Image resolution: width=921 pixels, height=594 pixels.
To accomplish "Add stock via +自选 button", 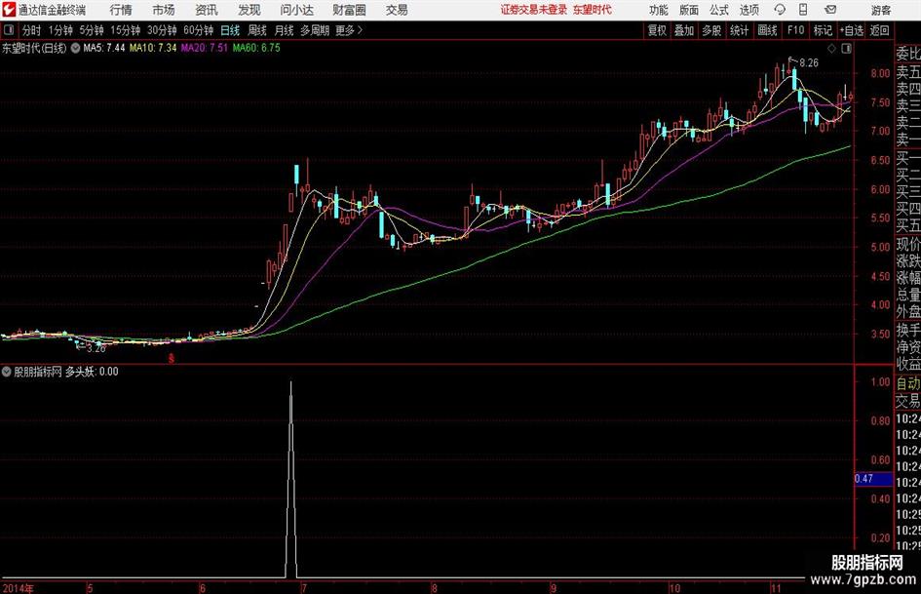I will [x=852, y=30].
